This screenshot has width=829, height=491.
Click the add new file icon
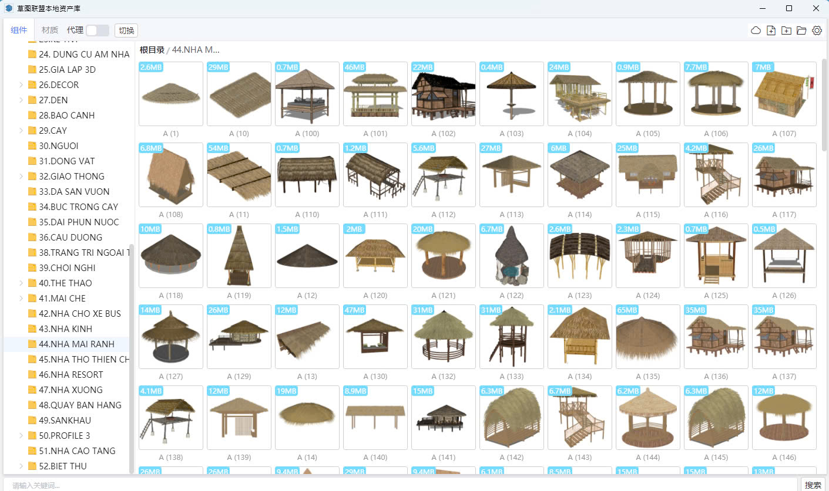click(x=771, y=31)
